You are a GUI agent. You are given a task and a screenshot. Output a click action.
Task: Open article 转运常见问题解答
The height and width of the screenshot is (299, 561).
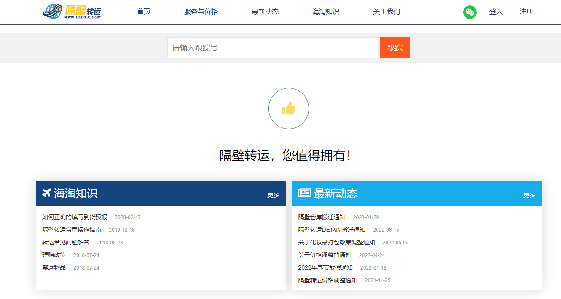pos(66,242)
